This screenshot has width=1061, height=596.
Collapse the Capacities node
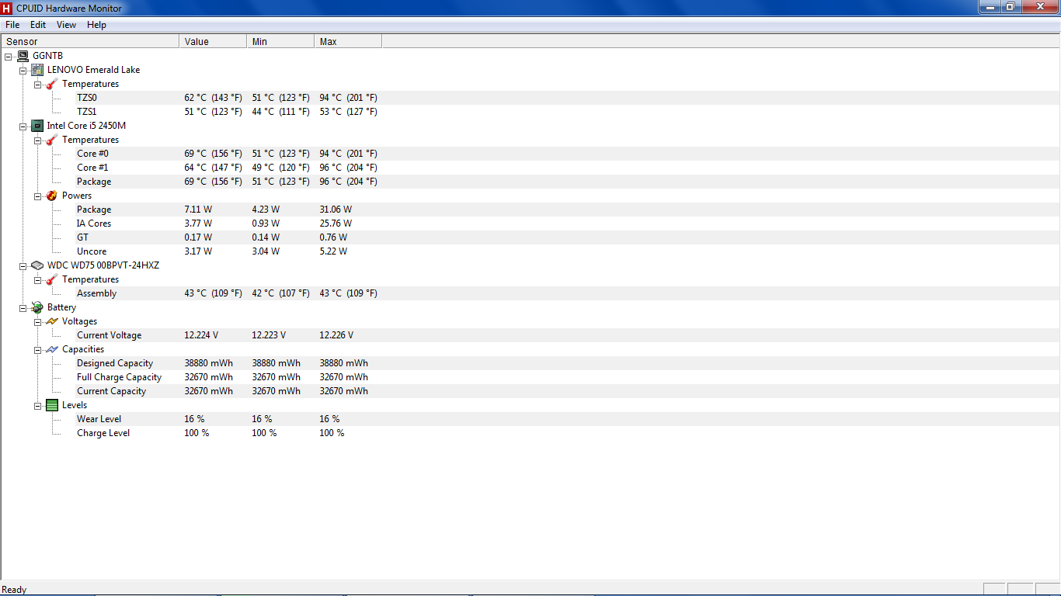coord(38,350)
